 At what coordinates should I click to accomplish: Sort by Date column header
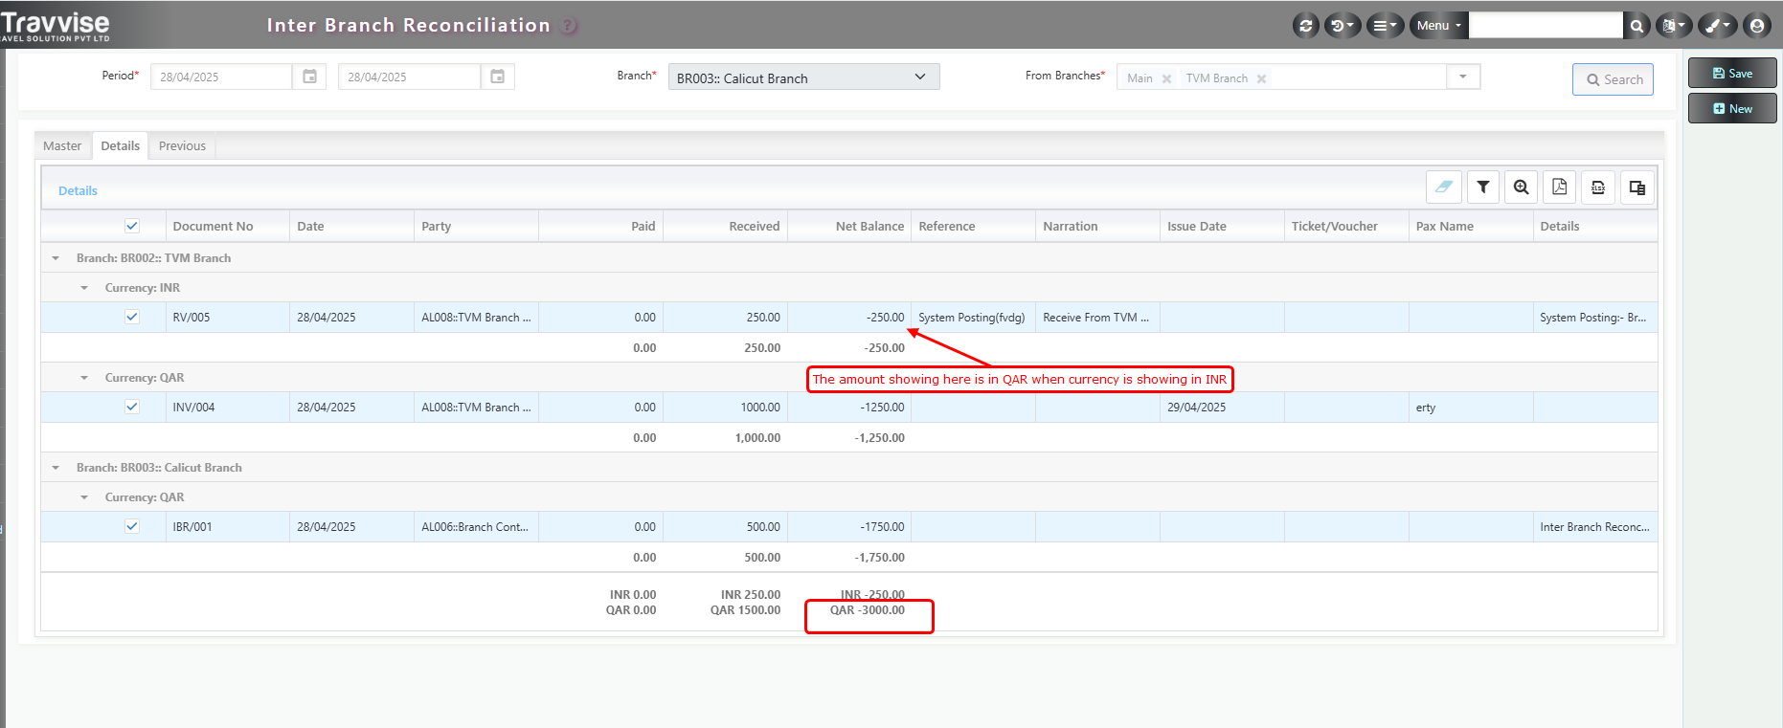(351, 227)
